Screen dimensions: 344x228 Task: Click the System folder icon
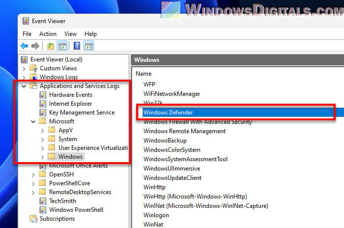pos(52,139)
